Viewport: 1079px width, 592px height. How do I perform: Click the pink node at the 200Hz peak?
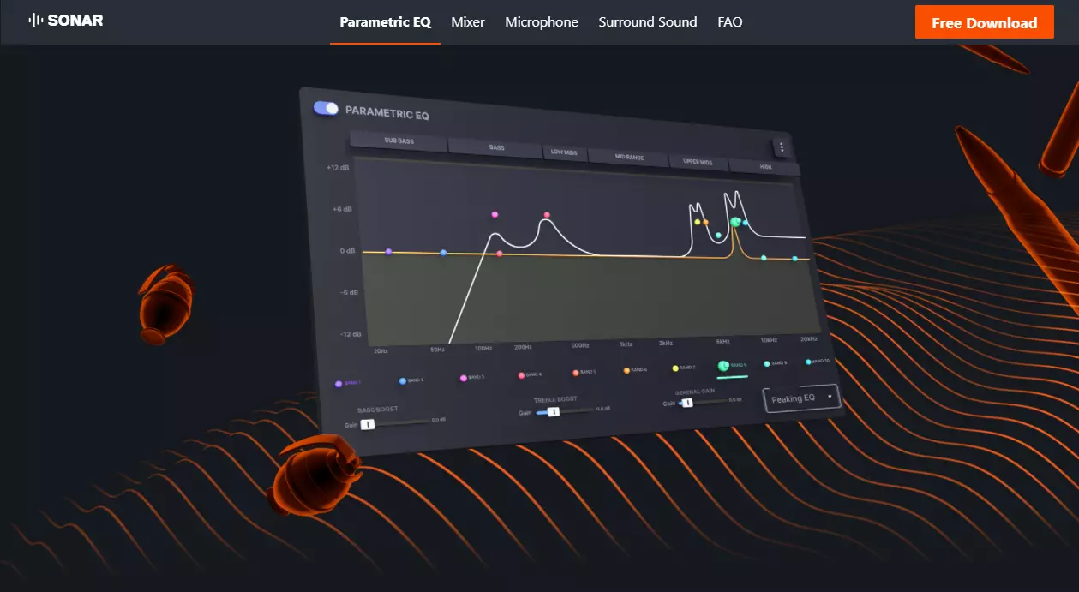[547, 215]
